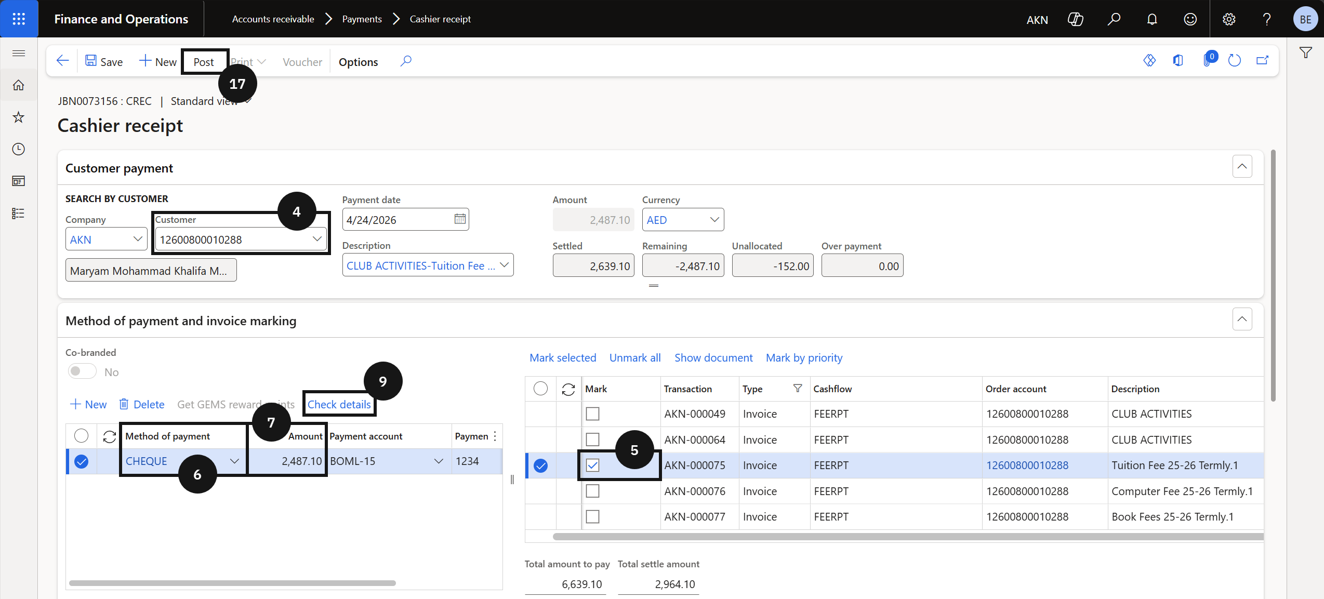Open the Payment date calendar picker
This screenshot has height=599, width=1324.
[x=460, y=219]
